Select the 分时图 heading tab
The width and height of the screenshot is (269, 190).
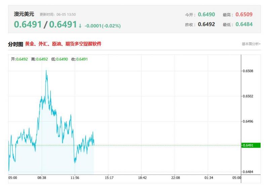[x=15, y=44]
